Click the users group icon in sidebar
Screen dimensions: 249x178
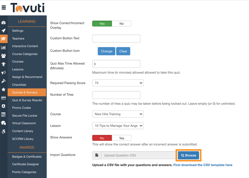[4, 56]
